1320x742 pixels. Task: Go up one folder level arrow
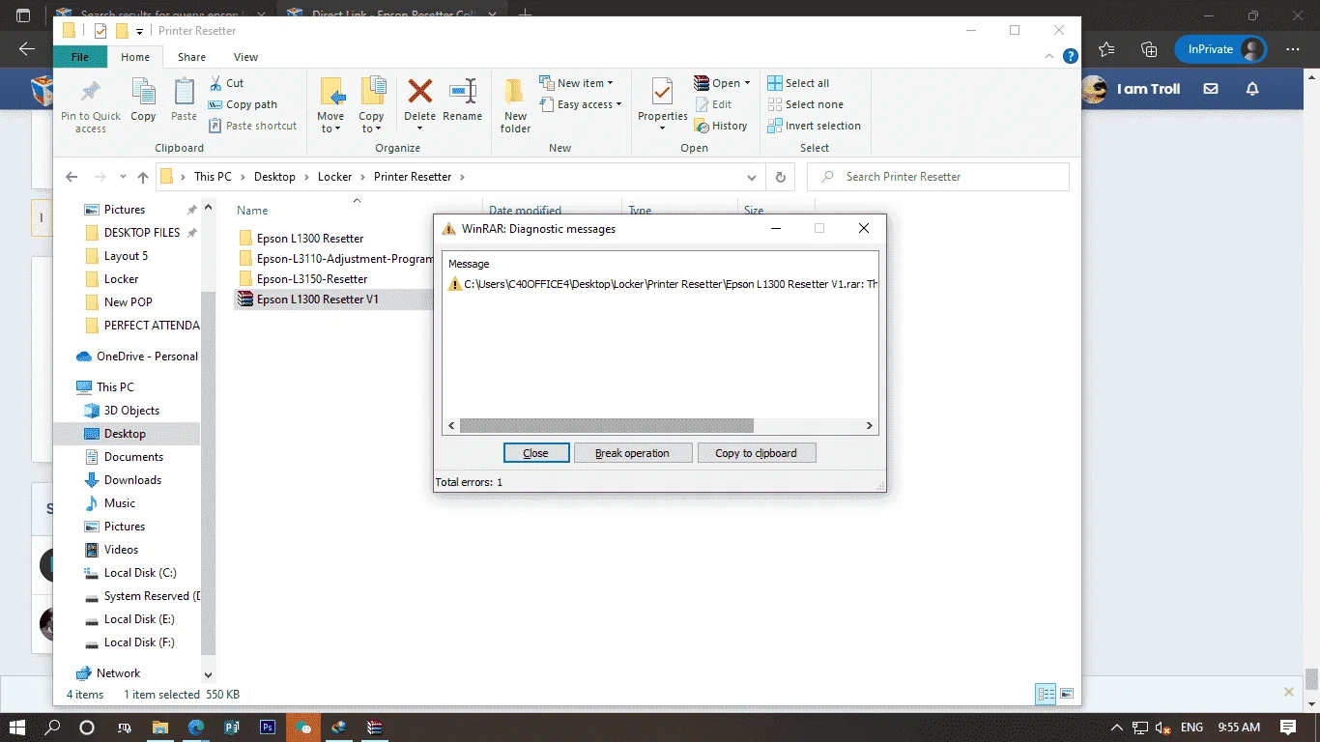pos(143,177)
